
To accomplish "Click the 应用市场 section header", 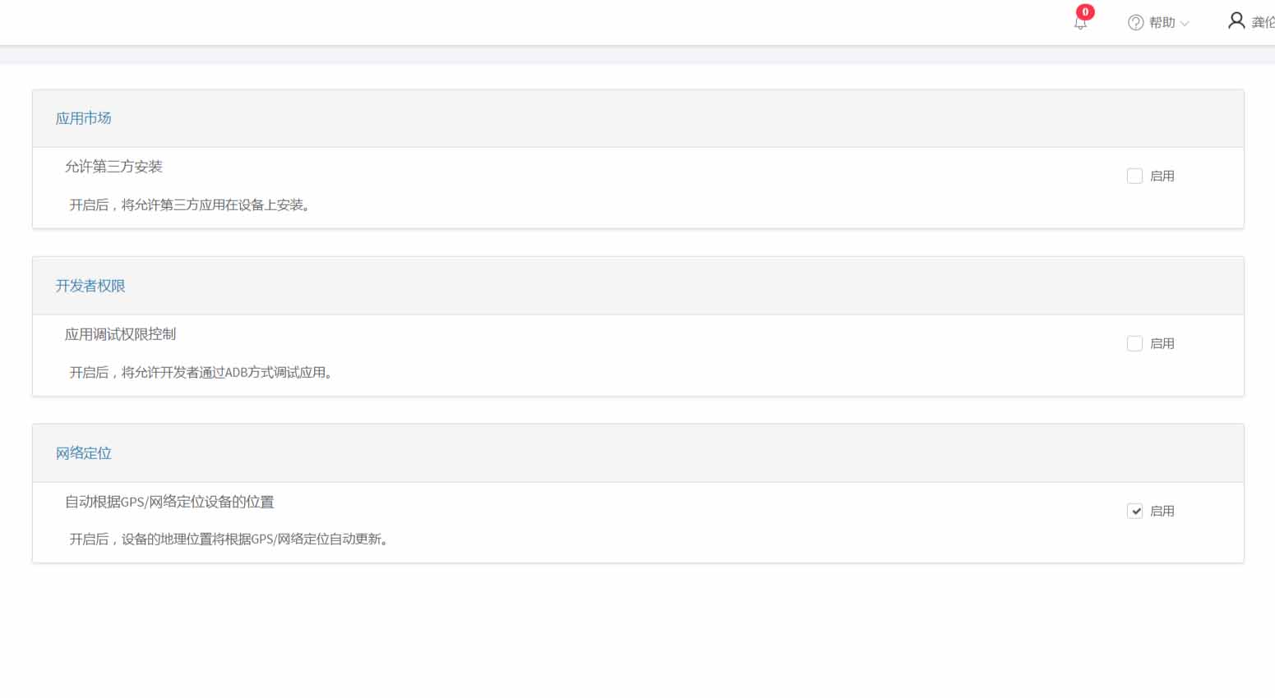I will pyautogui.click(x=84, y=118).
